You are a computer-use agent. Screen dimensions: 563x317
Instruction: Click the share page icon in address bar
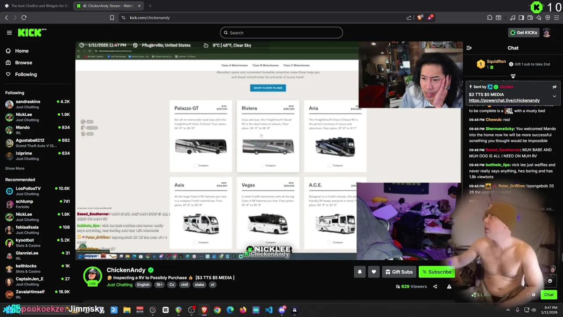coord(409,18)
